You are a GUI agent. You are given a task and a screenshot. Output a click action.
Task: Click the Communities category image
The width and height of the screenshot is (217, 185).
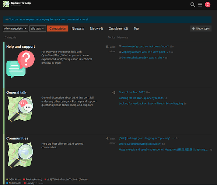point(21,155)
